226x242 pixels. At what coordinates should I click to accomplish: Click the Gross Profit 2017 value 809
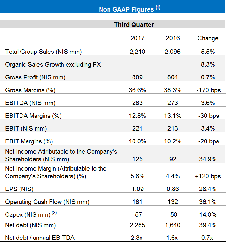click(137, 77)
